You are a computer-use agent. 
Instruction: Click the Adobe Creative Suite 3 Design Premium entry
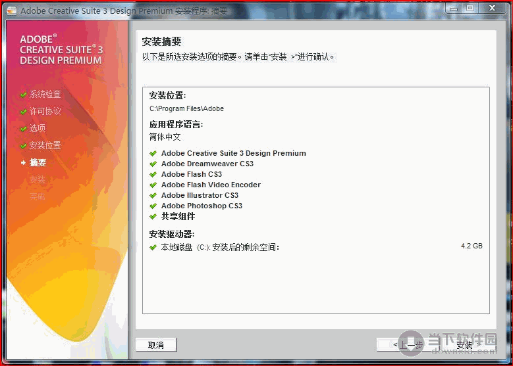[234, 153]
